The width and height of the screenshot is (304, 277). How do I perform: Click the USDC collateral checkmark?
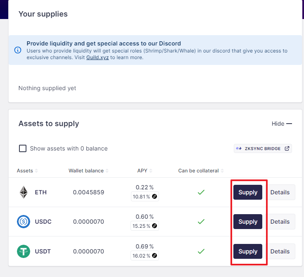pyautogui.click(x=201, y=222)
